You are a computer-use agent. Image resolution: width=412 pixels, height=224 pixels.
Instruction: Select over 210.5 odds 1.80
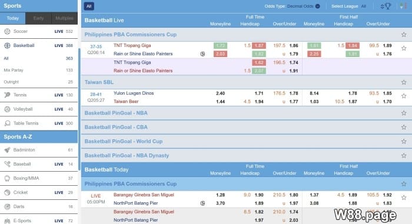(x=294, y=195)
